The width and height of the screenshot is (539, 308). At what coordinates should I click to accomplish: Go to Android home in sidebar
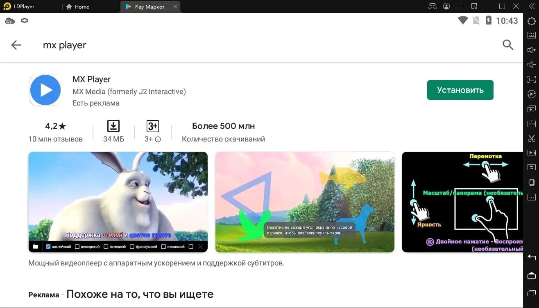[531, 275]
